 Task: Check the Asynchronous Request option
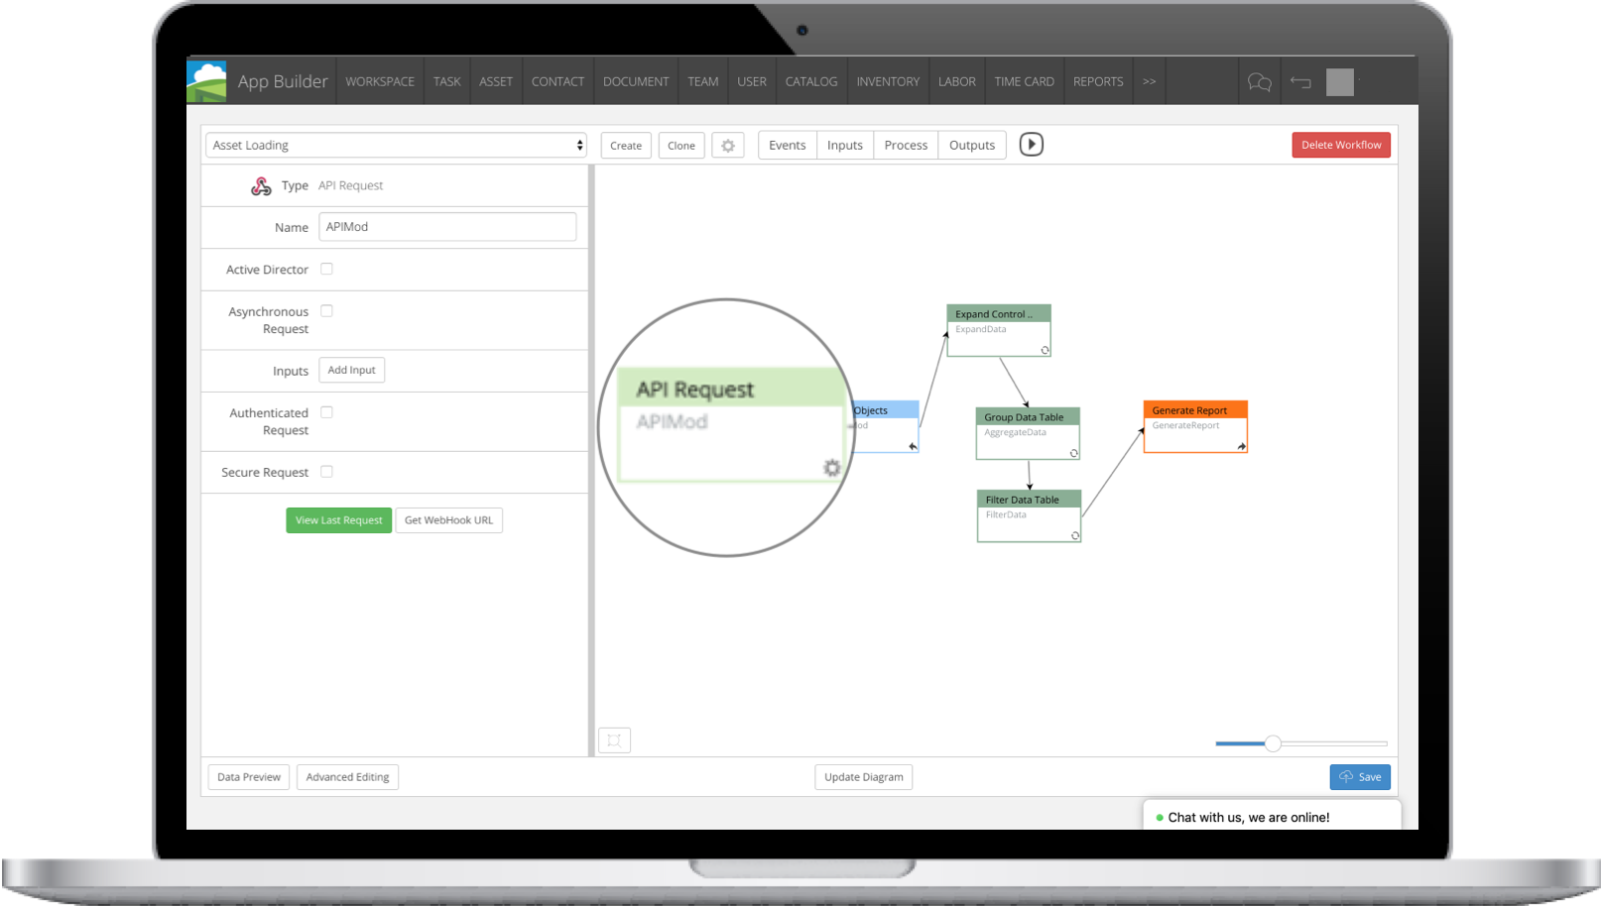(326, 310)
